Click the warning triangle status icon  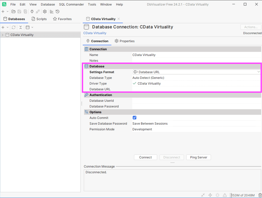point(225,195)
